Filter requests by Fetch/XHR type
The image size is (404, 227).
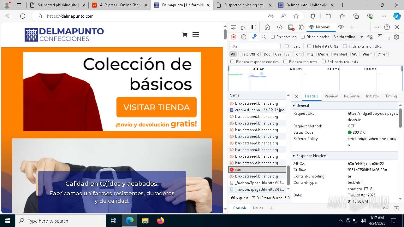point(250,54)
